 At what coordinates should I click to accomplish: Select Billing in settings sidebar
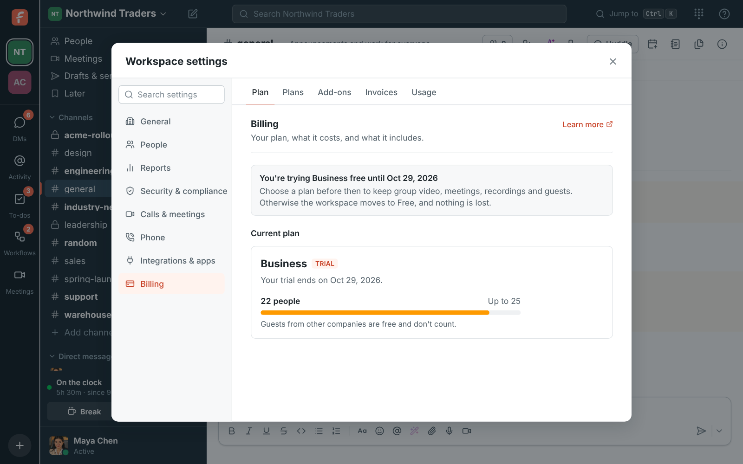[x=172, y=284]
